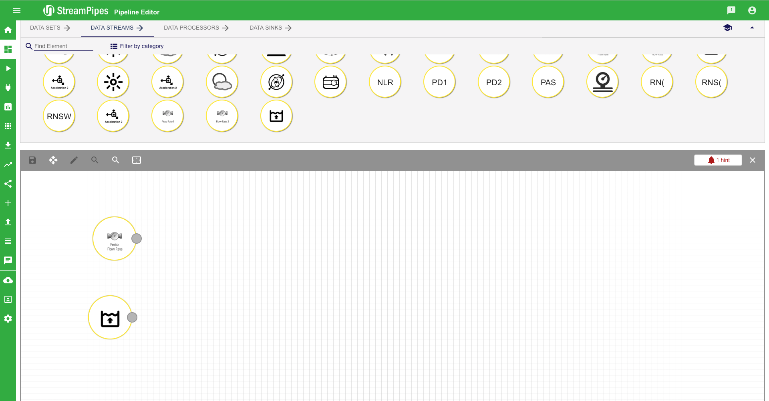Zoom out on the pipeline canvas
769x401 pixels.
(116, 160)
